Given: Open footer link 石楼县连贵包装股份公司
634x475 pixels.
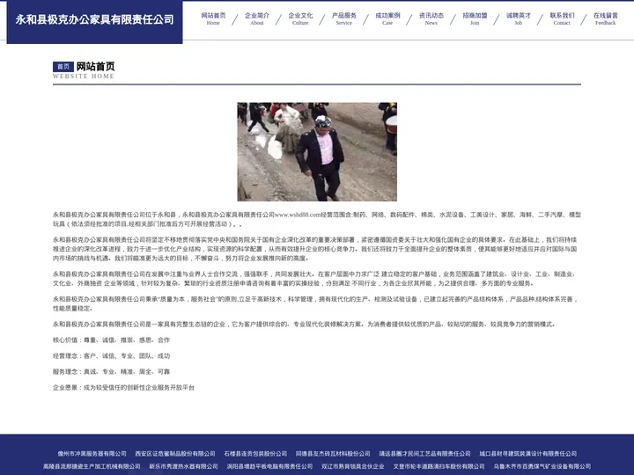Looking at the screenshot, I should 255,454.
